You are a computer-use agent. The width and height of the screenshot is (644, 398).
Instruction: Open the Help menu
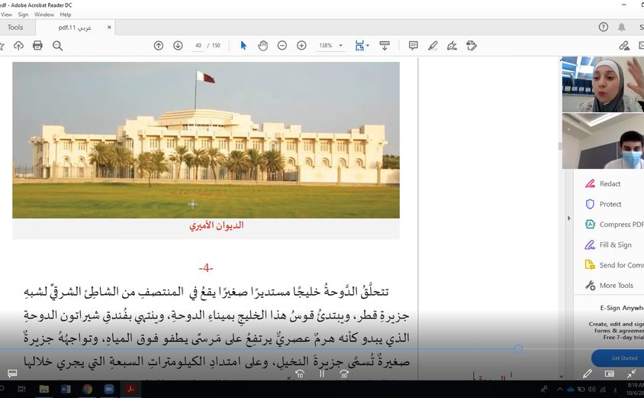[66, 15]
